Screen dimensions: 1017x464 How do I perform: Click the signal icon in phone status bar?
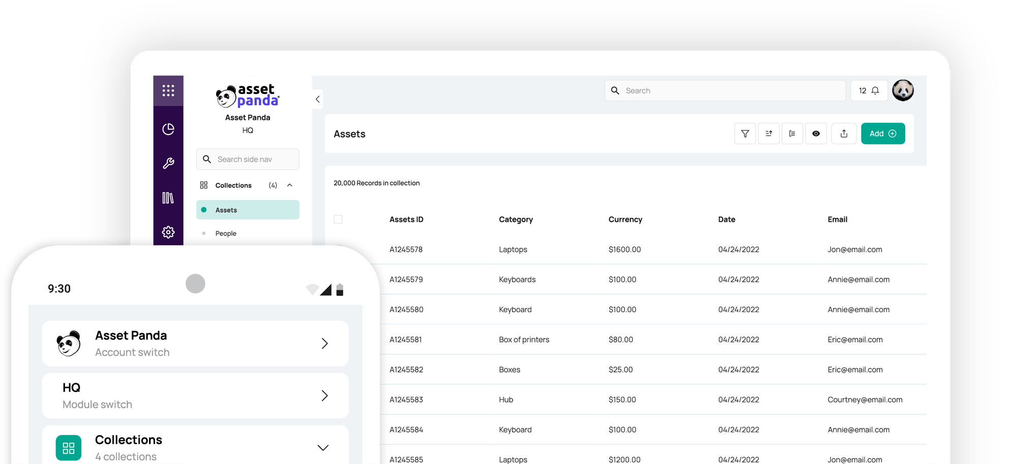coord(326,290)
